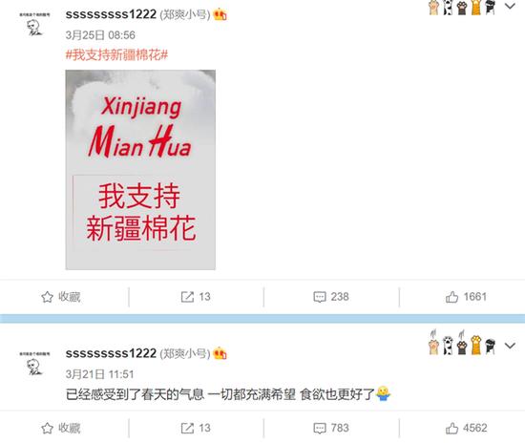This screenshot has width=525, height=443.
Task: Click the 3月25日 08:56 timestamp
Action: (x=100, y=35)
